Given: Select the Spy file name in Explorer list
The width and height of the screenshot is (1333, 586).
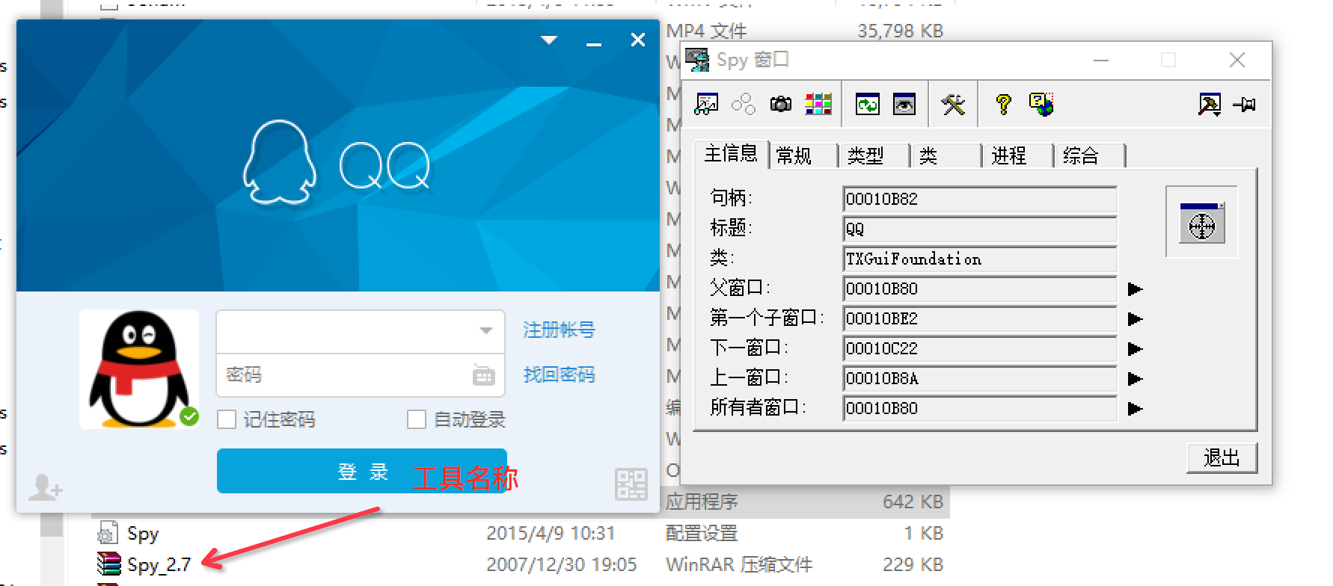Looking at the screenshot, I should pos(143,534).
